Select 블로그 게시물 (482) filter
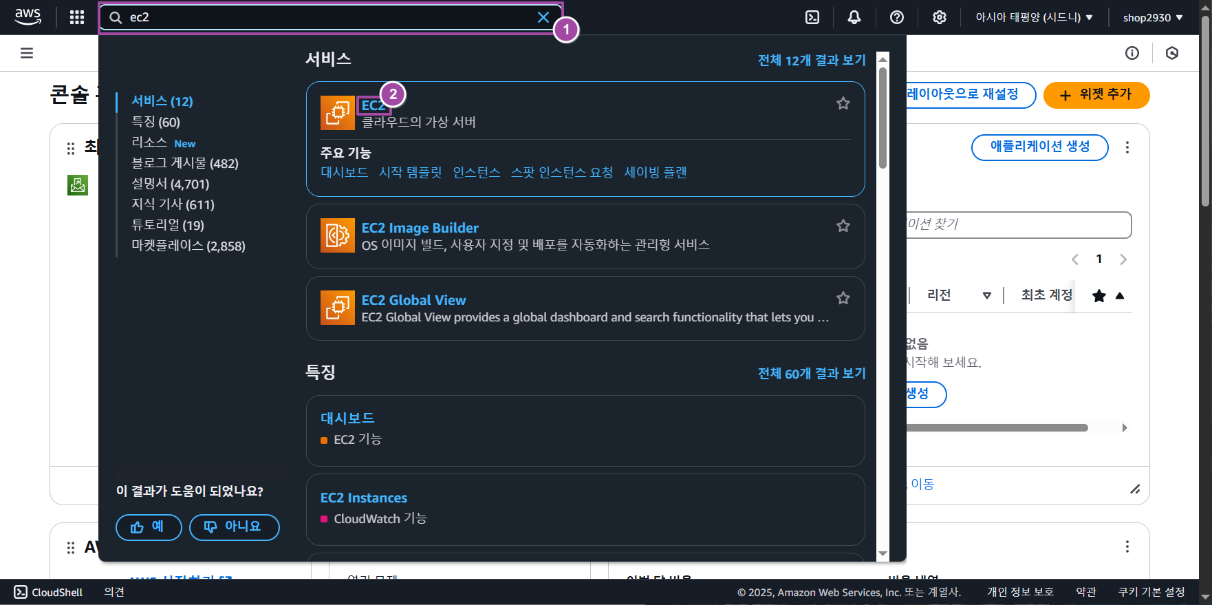This screenshot has height=605, width=1212. (185, 163)
